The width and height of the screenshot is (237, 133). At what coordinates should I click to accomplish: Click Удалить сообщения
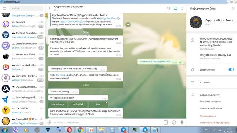[x=211, y=108]
